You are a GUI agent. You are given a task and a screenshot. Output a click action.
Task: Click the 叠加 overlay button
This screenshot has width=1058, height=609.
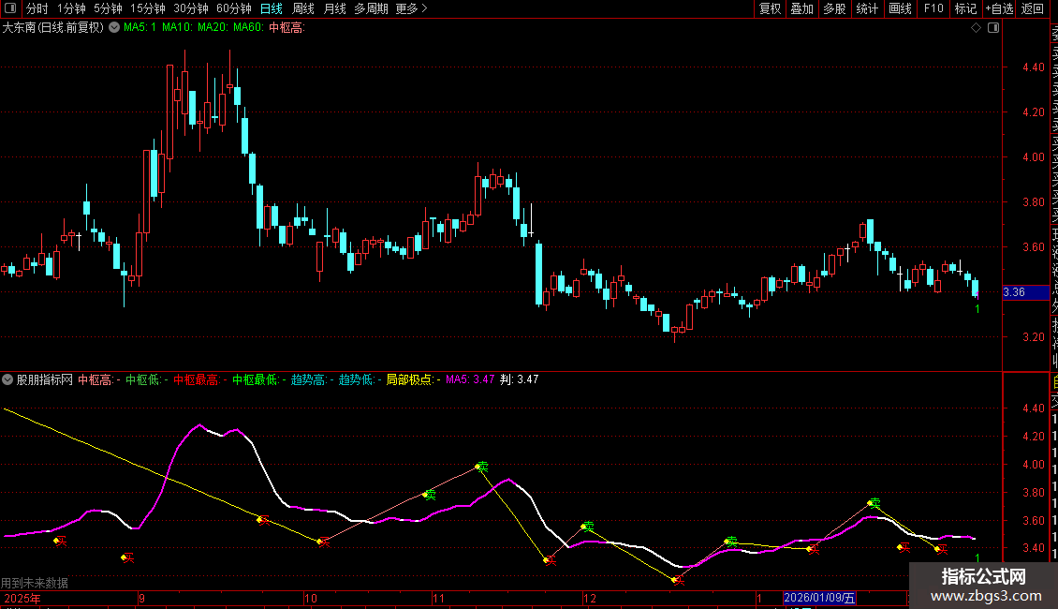[802, 8]
